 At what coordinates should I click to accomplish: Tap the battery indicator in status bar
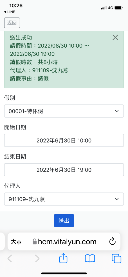[118, 8]
